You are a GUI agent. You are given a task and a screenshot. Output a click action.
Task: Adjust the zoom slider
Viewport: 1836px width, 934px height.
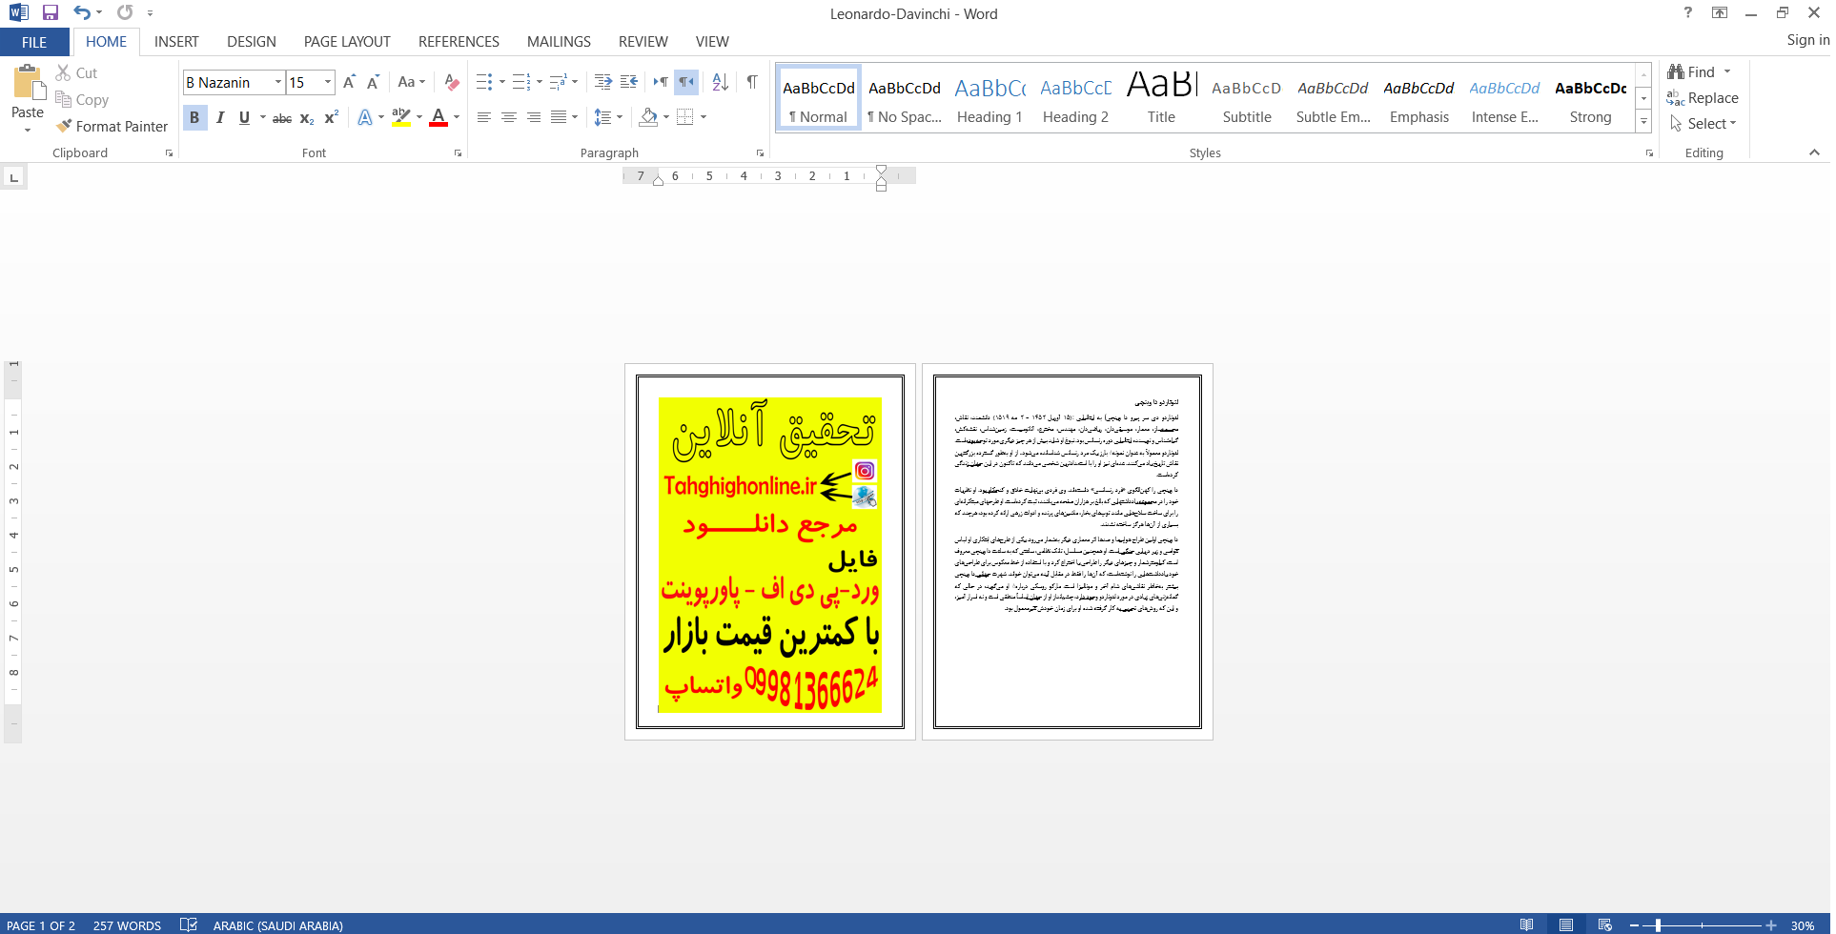(x=1658, y=925)
